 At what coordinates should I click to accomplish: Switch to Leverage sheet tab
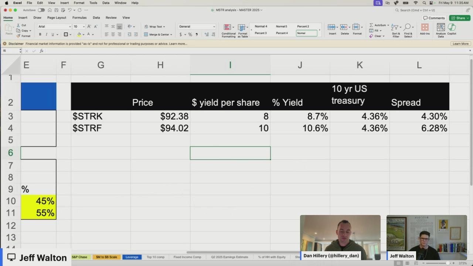pyautogui.click(x=132, y=257)
